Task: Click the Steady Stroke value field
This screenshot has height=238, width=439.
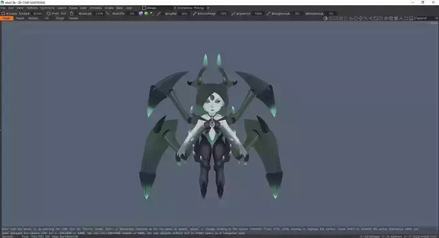Action: pos(38,14)
